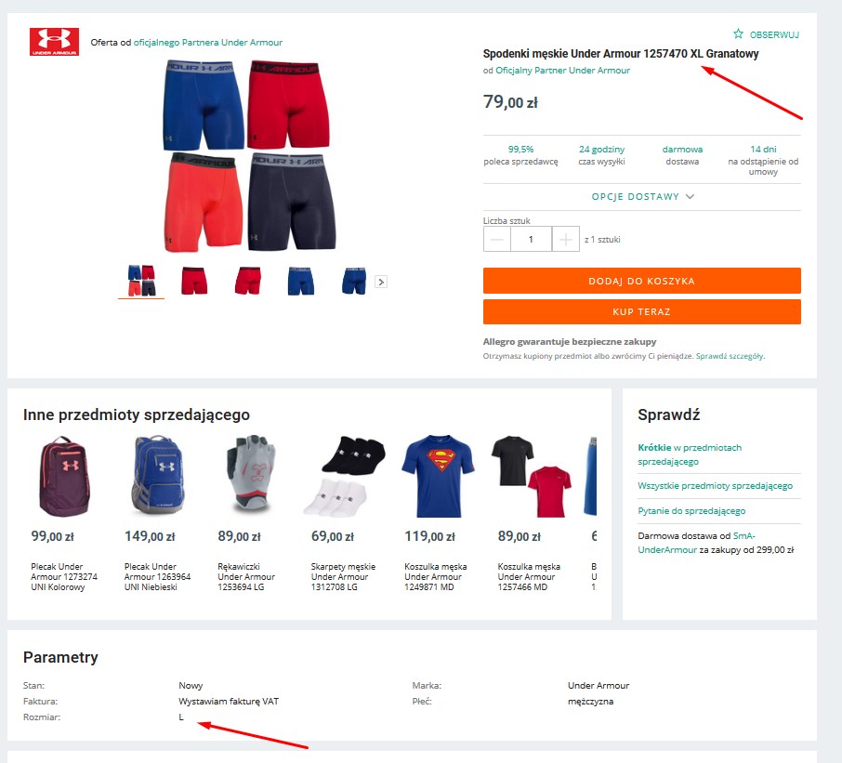Click the next arrow in thumbnail gallery
The width and height of the screenshot is (842, 763).
point(381,282)
